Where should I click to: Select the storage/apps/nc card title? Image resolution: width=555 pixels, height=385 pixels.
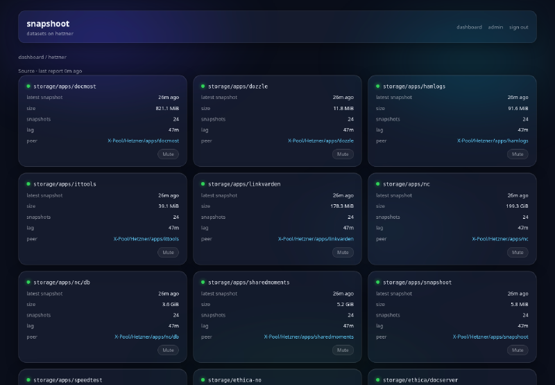[407, 184]
